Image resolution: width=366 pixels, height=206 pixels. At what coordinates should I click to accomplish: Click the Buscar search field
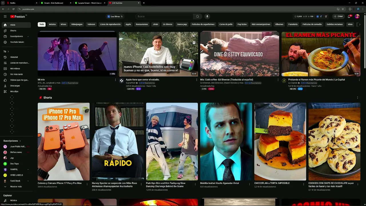(x=164, y=16)
